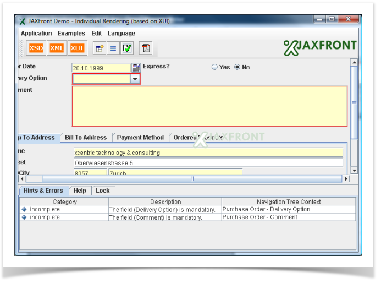This screenshot has height=283, width=381.
Task: Open the Language menu
Action: pos(122,34)
